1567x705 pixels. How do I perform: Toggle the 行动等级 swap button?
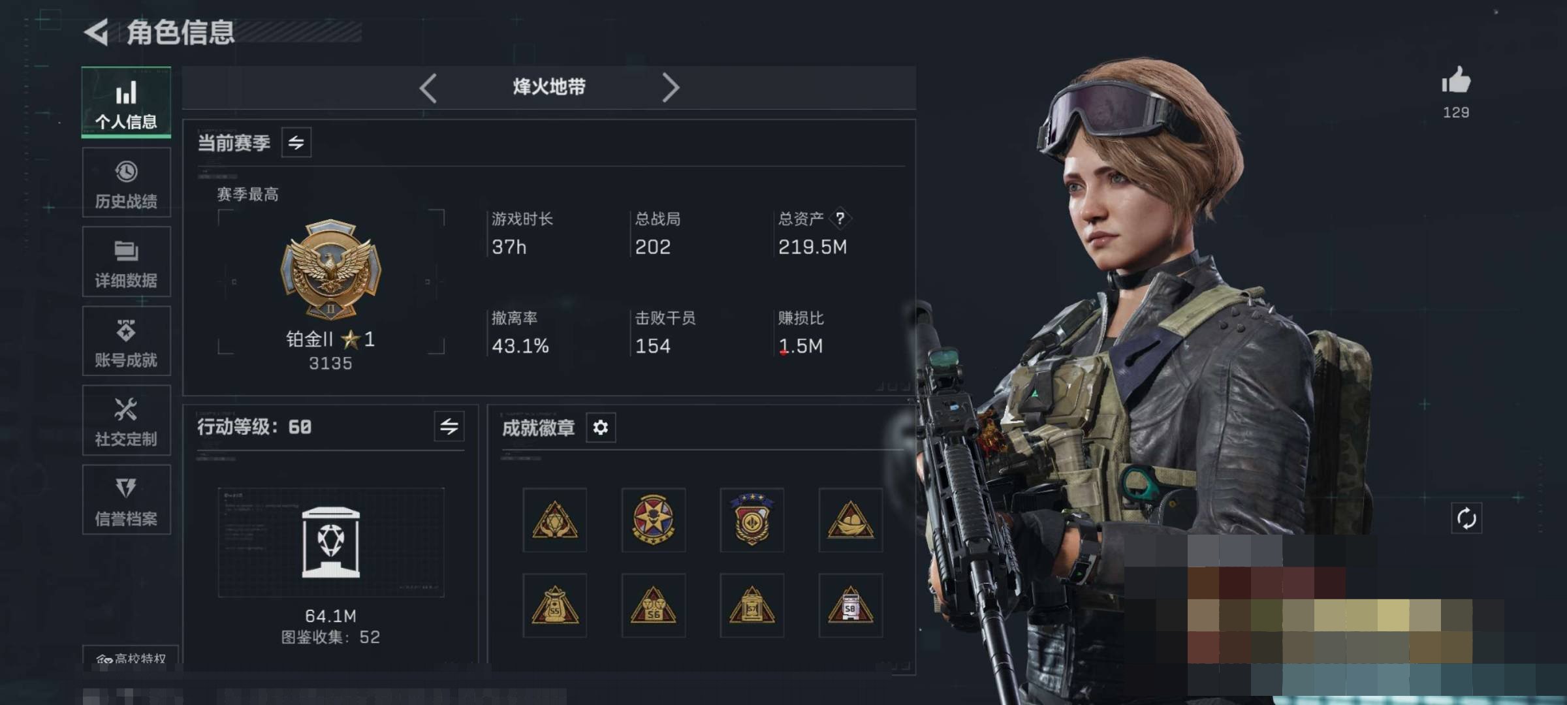449,427
